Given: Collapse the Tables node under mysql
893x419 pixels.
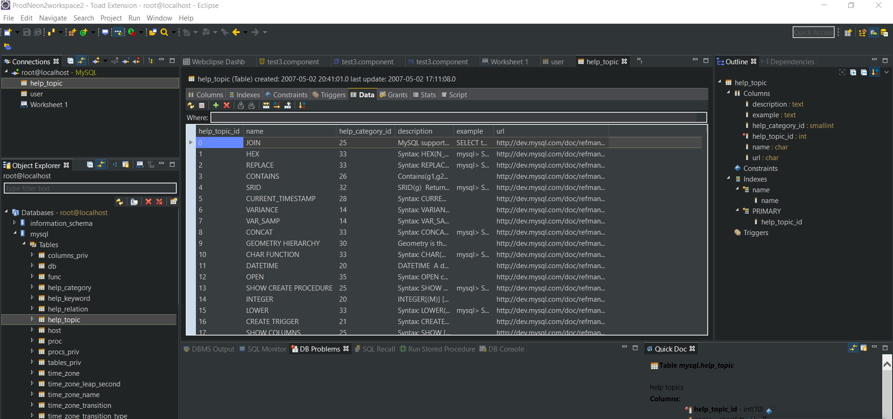Looking at the screenshot, I should (24, 244).
